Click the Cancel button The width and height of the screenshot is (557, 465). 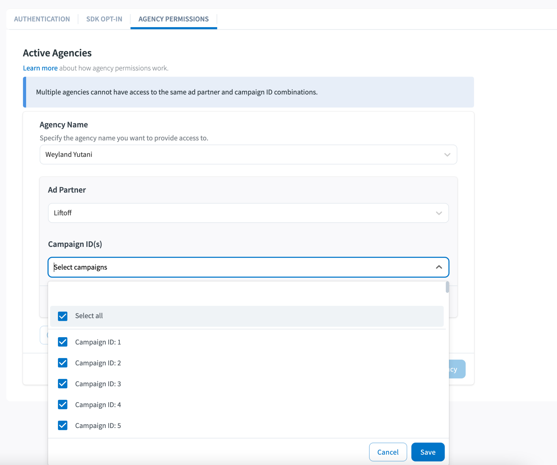(x=388, y=452)
